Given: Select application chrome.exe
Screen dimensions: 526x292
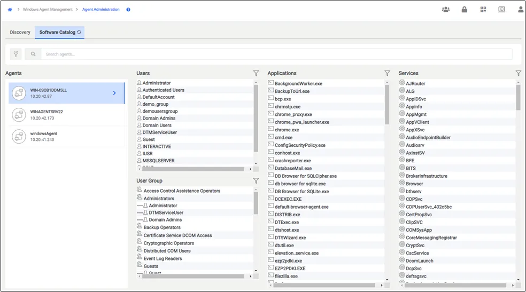Looking at the screenshot, I should [x=287, y=130].
